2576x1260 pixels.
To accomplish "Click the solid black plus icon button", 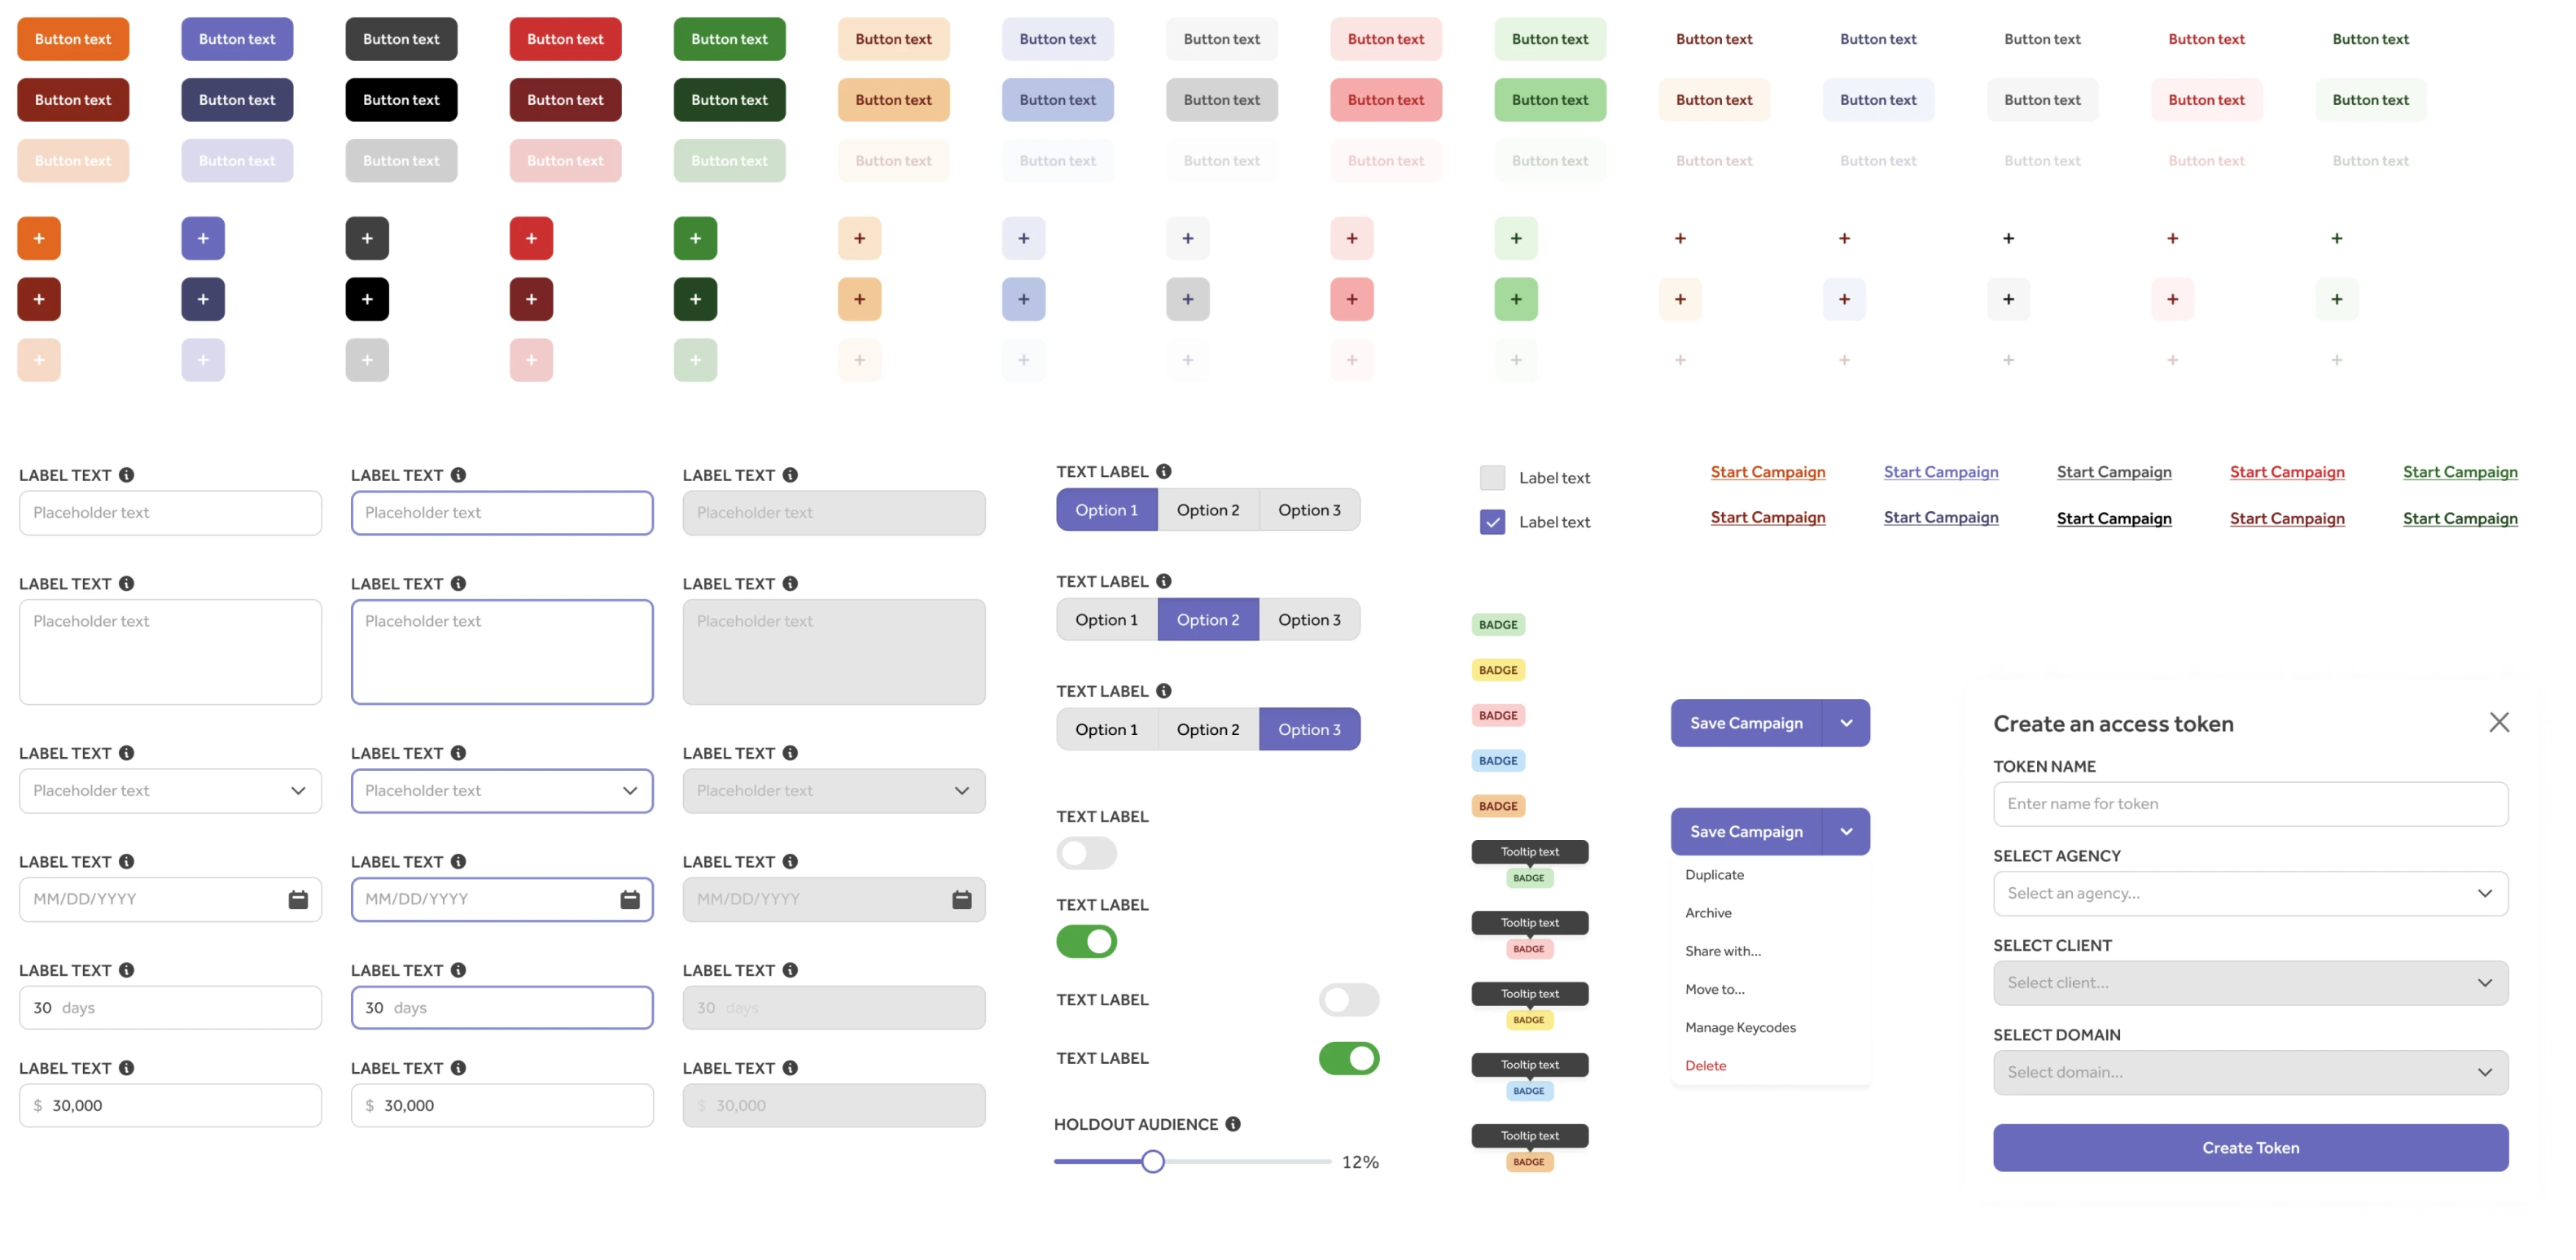I will [367, 299].
